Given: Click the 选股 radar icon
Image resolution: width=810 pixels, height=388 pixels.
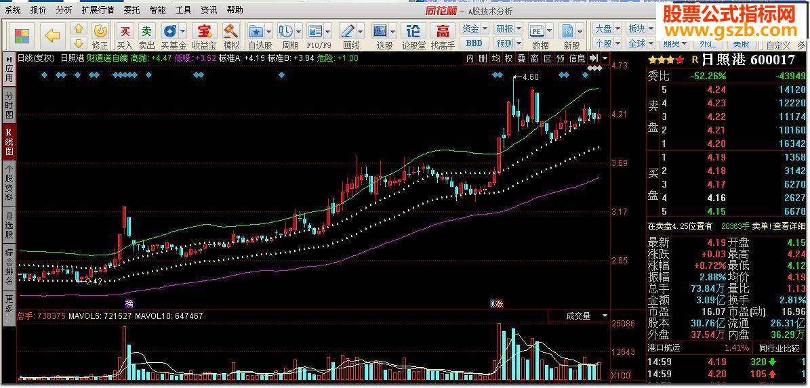Looking at the screenshot, I should click(x=380, y=31).
